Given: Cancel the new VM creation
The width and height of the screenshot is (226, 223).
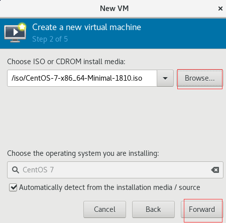Looking at the screenshot, I should point(104,209).
